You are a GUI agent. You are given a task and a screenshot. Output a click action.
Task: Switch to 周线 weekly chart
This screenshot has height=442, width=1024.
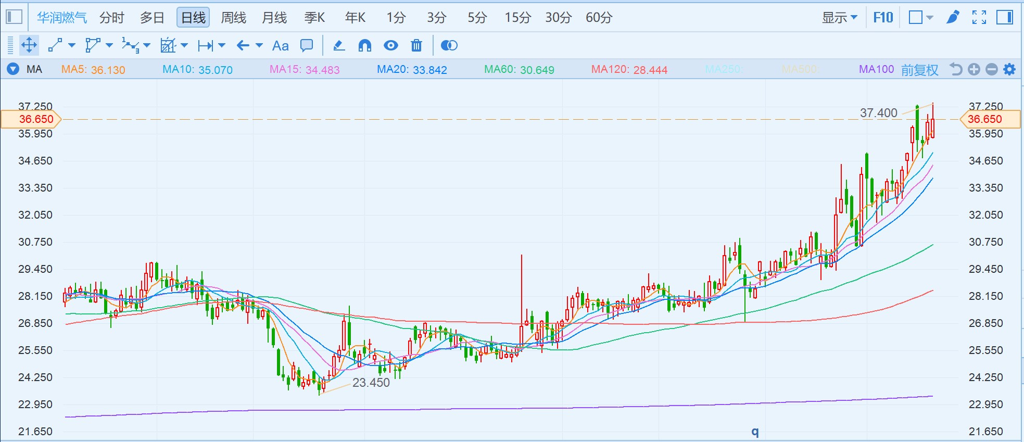234,18
